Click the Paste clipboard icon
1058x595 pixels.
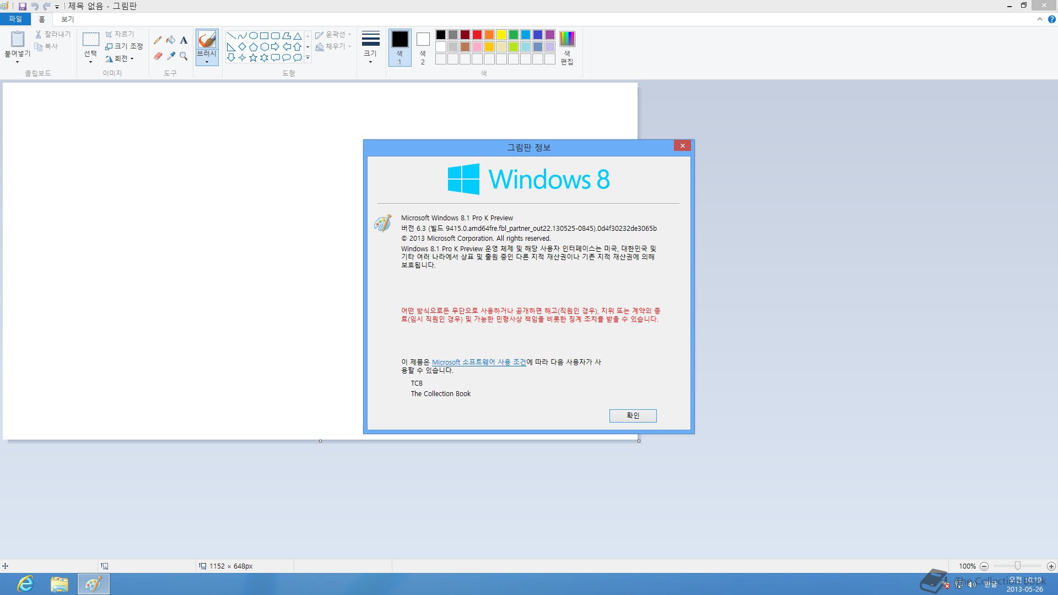pyautogui.click(x=18, y=39)
